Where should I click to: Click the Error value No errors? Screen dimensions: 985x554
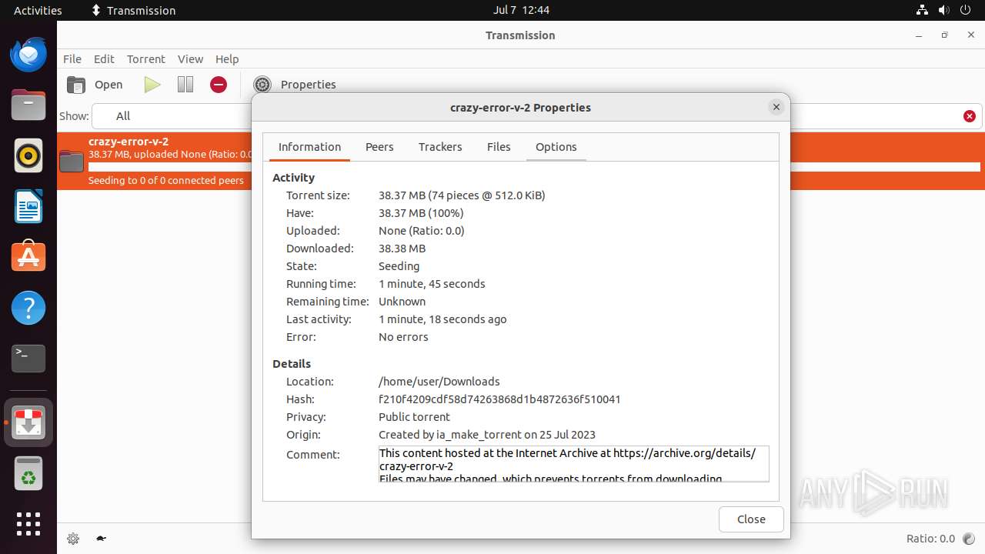point(403,337)
